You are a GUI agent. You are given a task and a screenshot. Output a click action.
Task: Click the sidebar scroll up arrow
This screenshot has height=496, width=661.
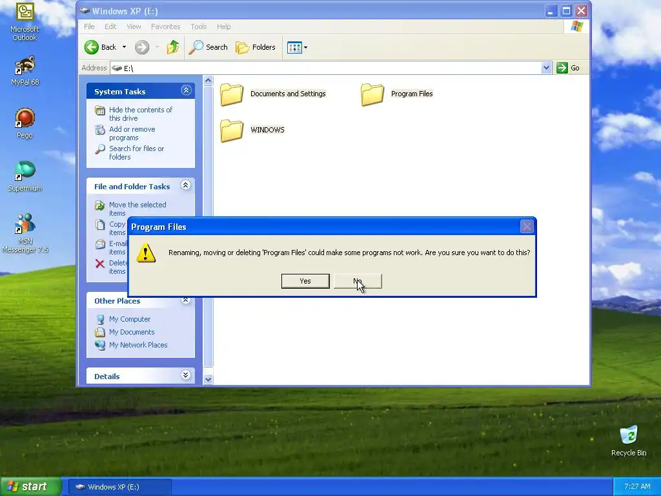point(208,81)
